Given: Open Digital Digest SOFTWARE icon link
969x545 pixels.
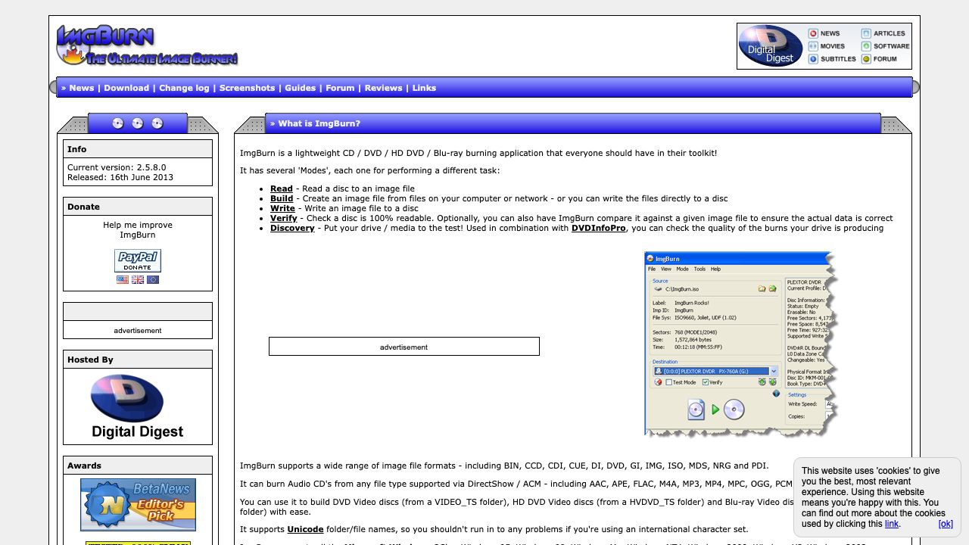Looking at the screenshot, I should click(x=885, y=46).
